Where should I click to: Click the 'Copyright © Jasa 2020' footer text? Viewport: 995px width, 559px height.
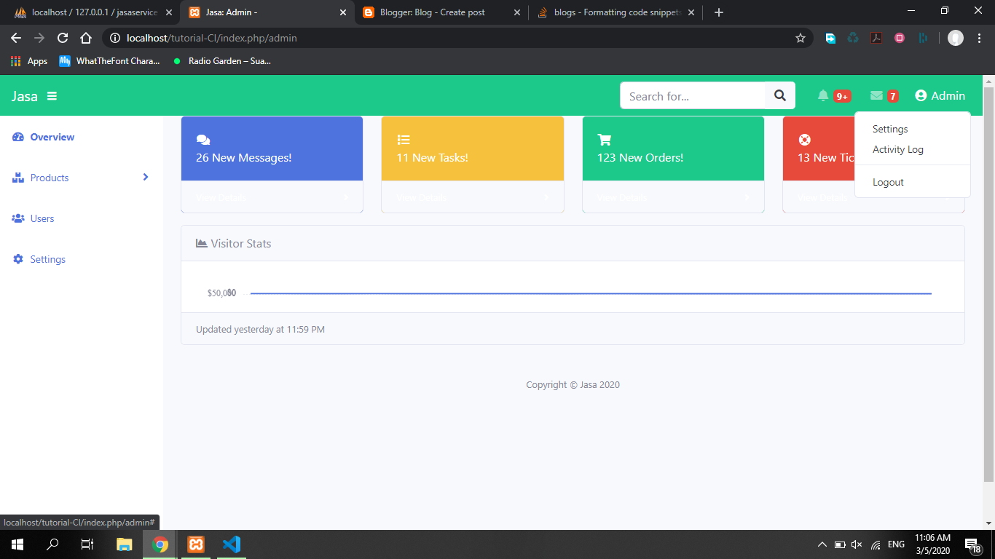pyautogui.click(x=573, y=384)
